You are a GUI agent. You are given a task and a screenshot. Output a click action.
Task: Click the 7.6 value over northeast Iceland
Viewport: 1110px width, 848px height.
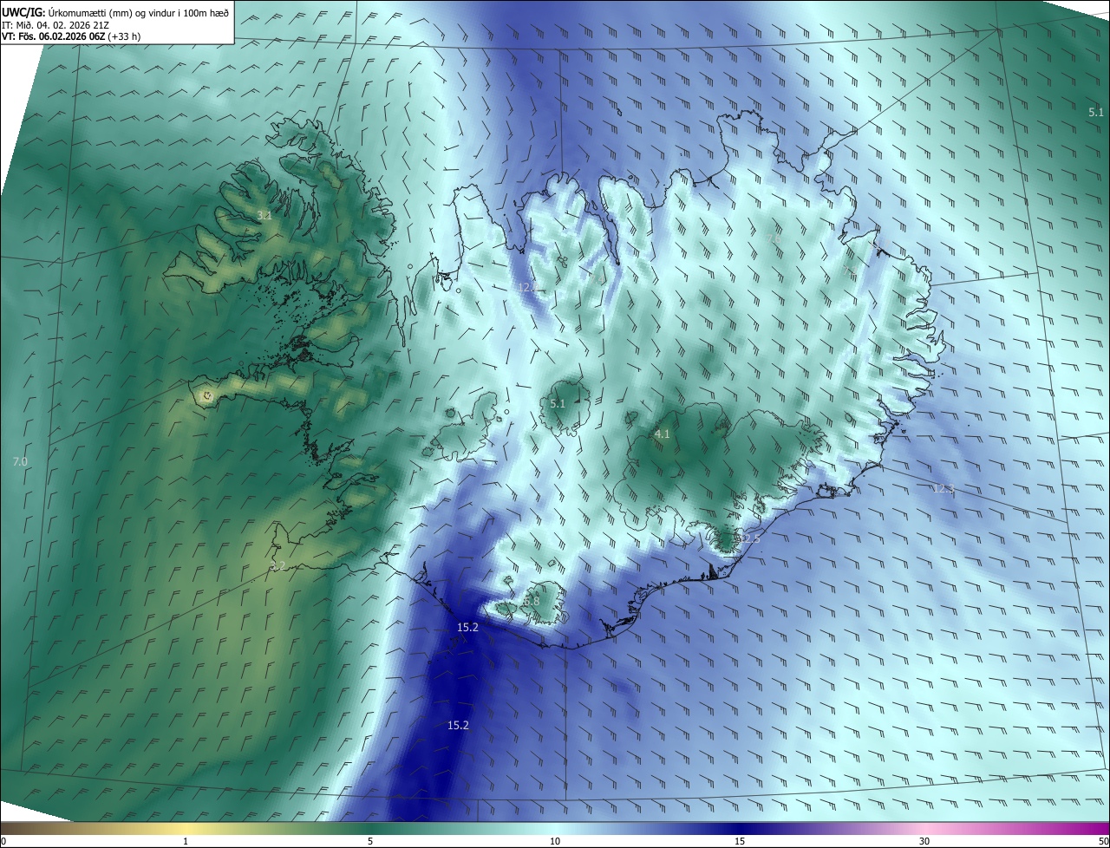(774, 238)
